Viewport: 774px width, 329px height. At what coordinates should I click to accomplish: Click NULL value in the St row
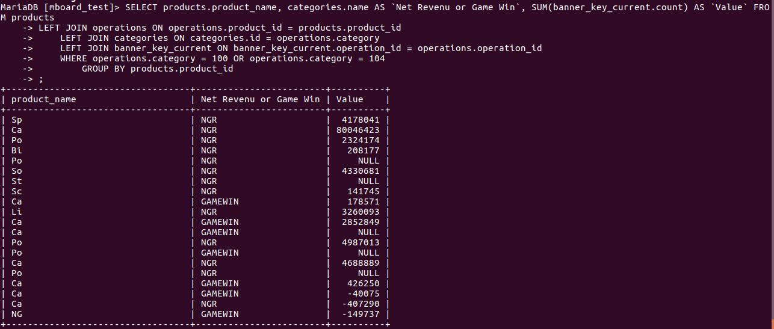369,181
